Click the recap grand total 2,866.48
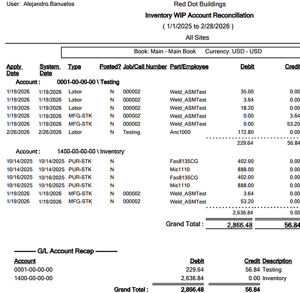300x293 pixels. tap(193, 289)
